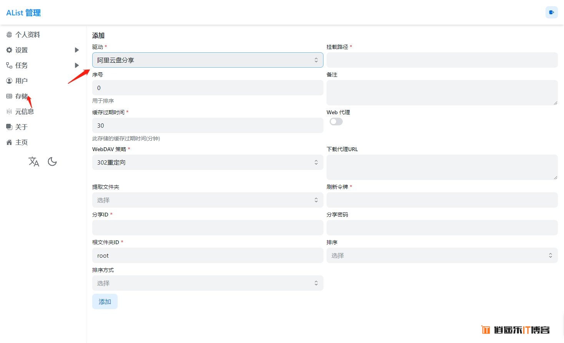The image size is (564, 343).
Task: Click the 用于排序 hint text
Action: pyautogui.click(x=103, y=101)
